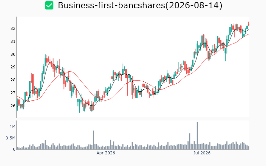Click the 1M volume axis label

[13, 127]
